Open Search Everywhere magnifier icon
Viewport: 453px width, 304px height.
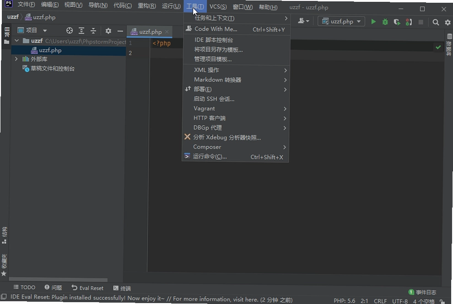(436, 22)
